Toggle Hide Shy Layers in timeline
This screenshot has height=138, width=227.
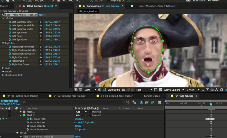141,102
